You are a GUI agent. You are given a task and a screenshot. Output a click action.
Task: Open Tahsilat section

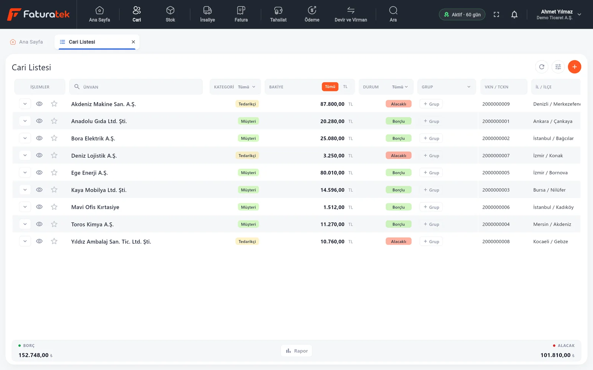[x=278, y=14]
